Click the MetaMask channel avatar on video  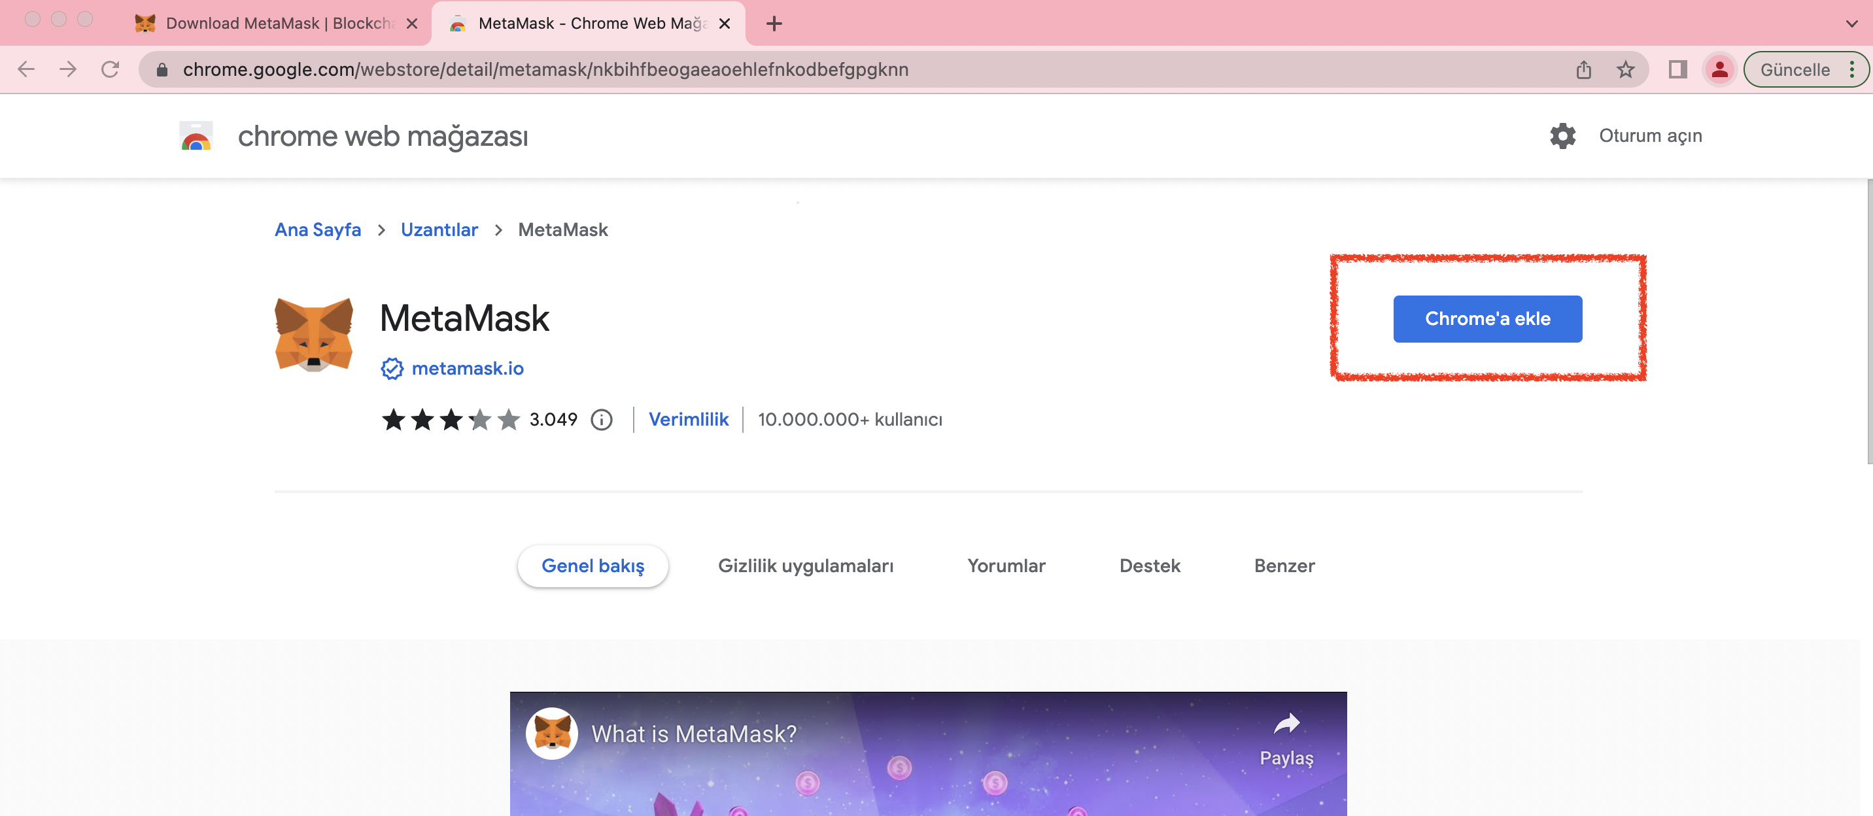coord(553,733)
